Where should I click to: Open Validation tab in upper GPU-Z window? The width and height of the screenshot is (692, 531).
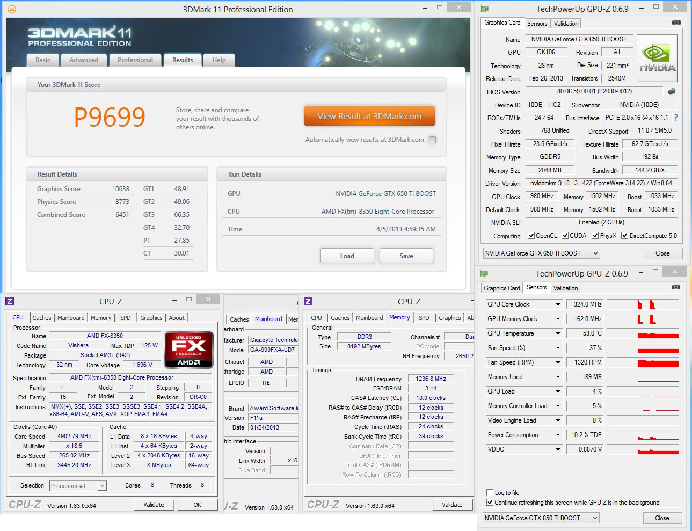(x=566, y=24)
